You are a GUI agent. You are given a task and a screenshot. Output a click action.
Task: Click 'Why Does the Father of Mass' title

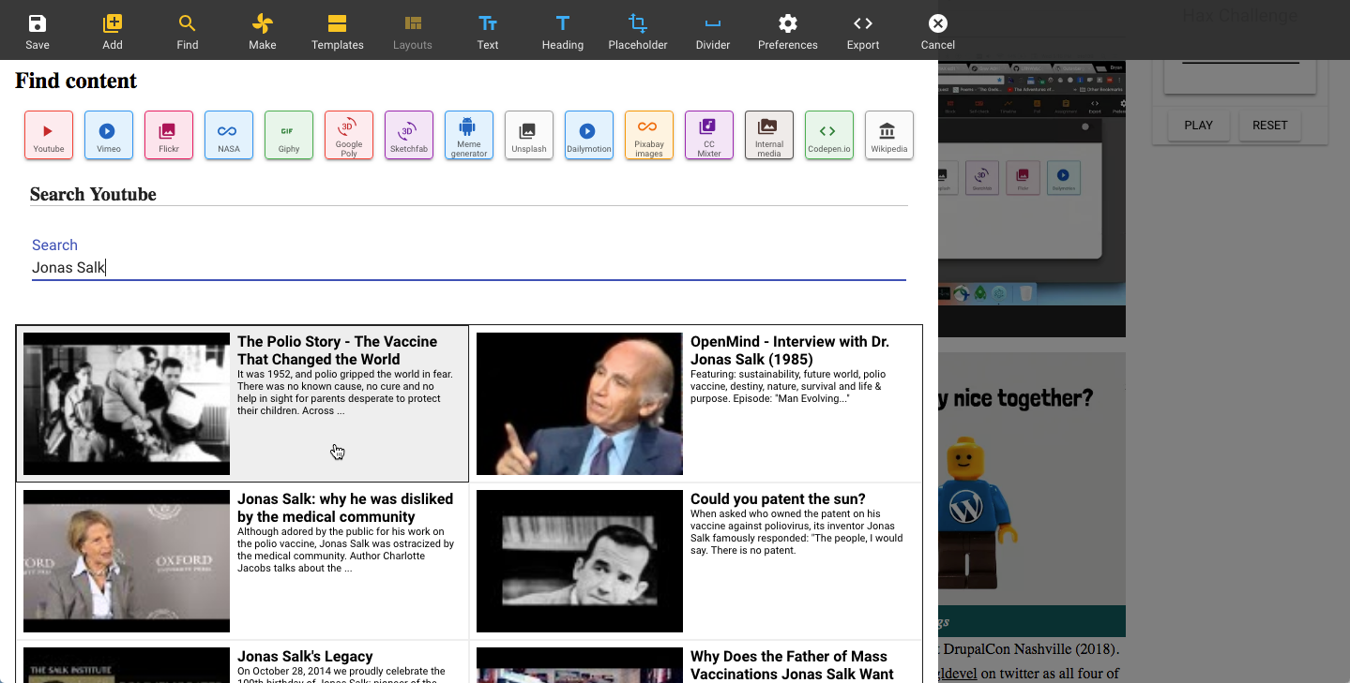[x=792, y=665]
